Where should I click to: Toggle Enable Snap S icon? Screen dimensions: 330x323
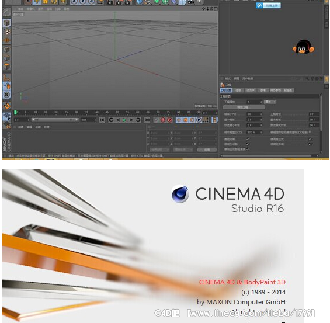pos(7,95)
